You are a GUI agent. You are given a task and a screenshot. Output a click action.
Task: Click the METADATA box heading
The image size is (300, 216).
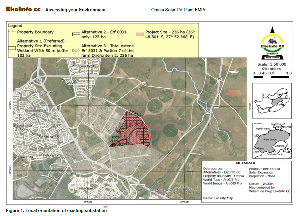point(246,163)
